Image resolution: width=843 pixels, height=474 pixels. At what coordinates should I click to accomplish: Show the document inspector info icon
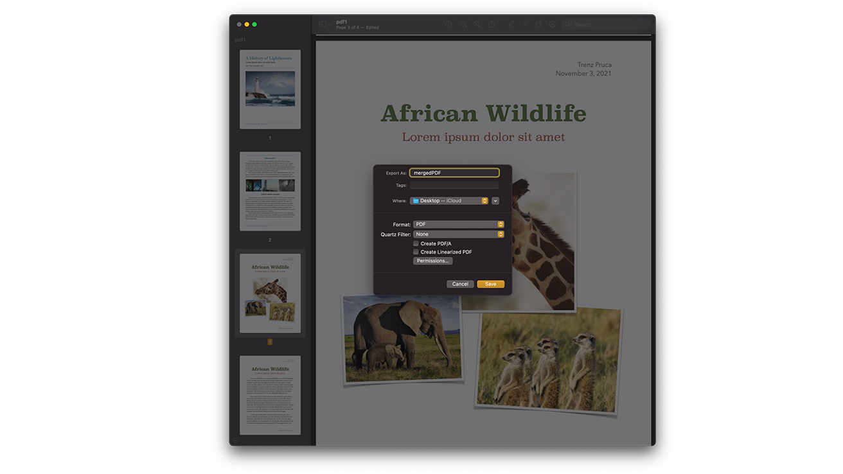(x=448, y=24)
